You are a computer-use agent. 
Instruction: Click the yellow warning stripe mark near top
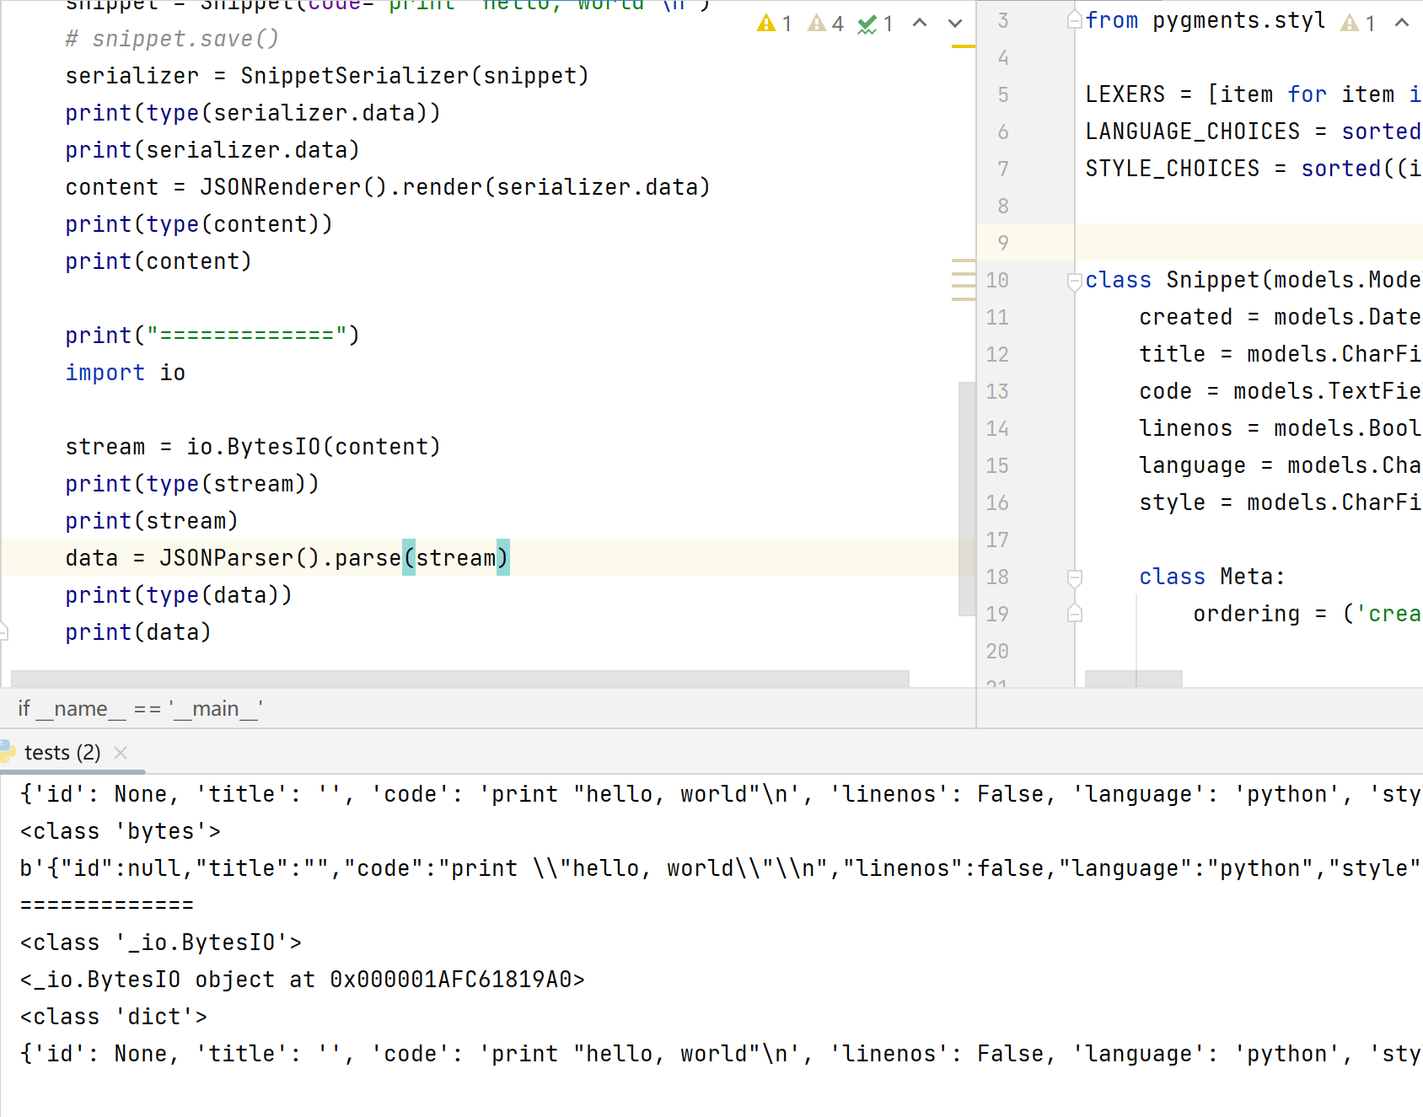[963, 46]
